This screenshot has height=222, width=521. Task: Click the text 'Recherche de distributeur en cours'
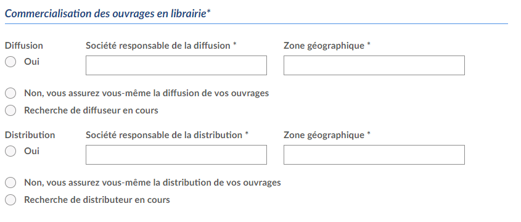97,200
